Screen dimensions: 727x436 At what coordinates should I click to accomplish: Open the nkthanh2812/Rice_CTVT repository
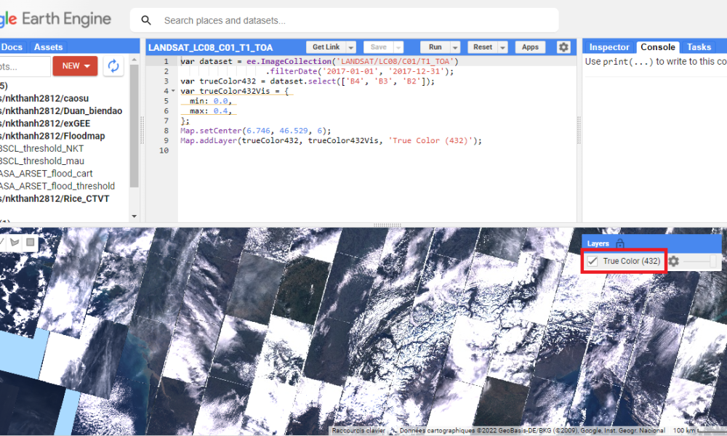point(55,198)
